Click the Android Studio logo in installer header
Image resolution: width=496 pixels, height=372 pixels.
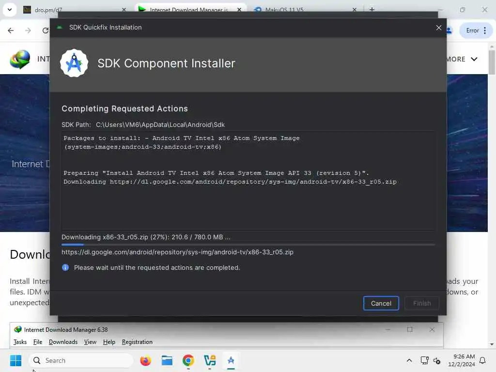point(74,63)
